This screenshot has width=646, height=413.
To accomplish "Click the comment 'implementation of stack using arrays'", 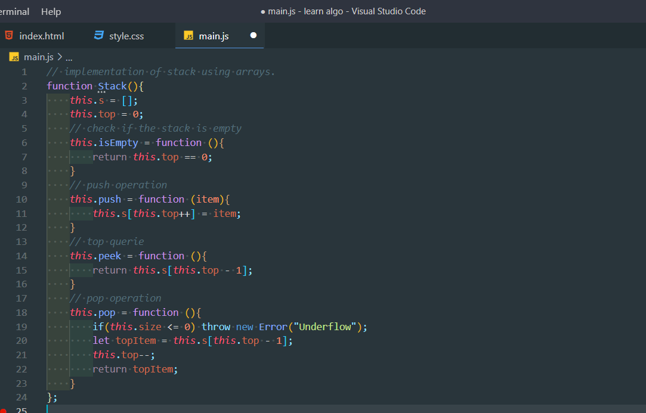I will [x=160, y=72].
